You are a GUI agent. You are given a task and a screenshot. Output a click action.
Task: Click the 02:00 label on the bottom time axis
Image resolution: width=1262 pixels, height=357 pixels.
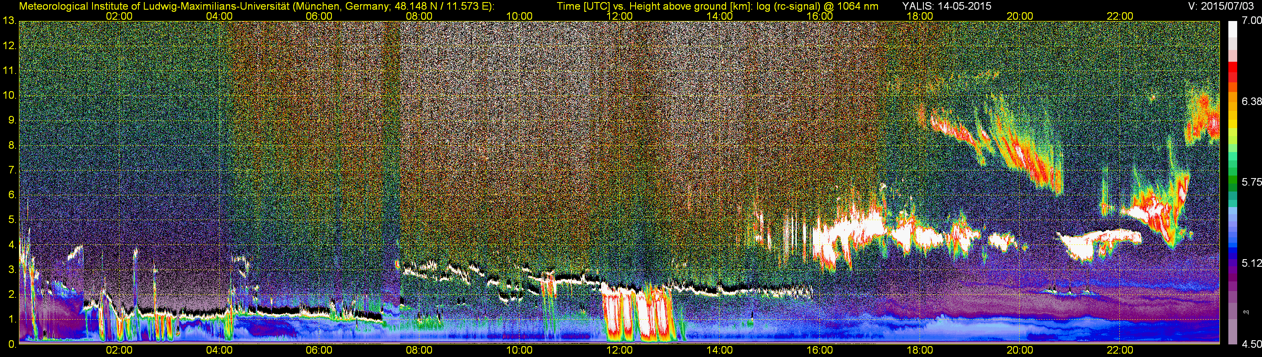119,350
